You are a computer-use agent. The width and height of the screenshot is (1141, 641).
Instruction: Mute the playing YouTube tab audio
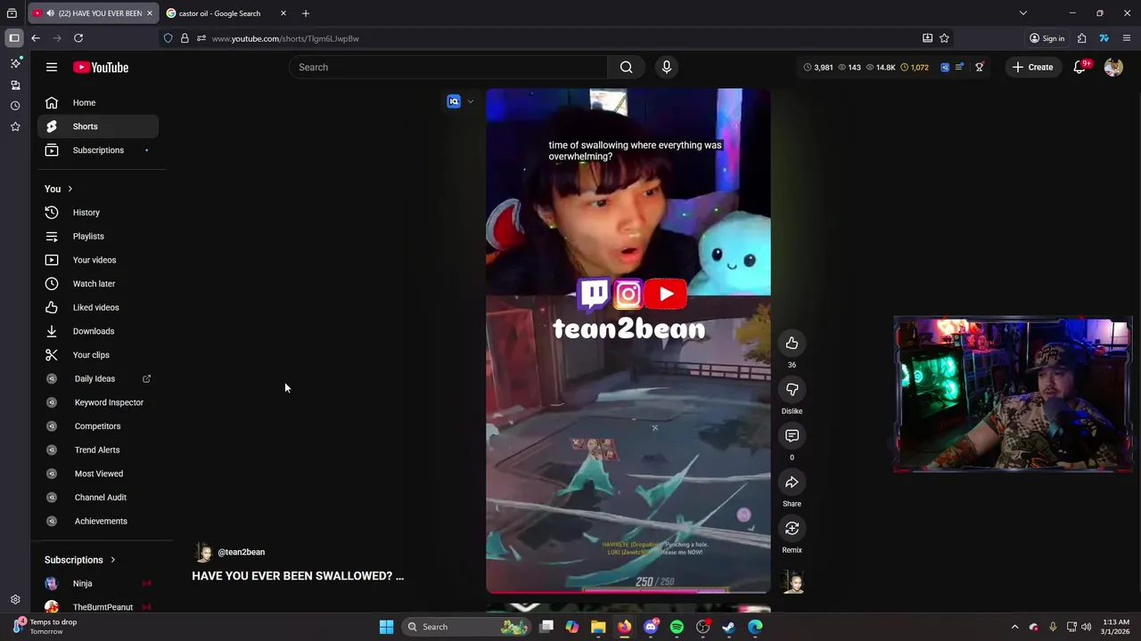[50, 13]
